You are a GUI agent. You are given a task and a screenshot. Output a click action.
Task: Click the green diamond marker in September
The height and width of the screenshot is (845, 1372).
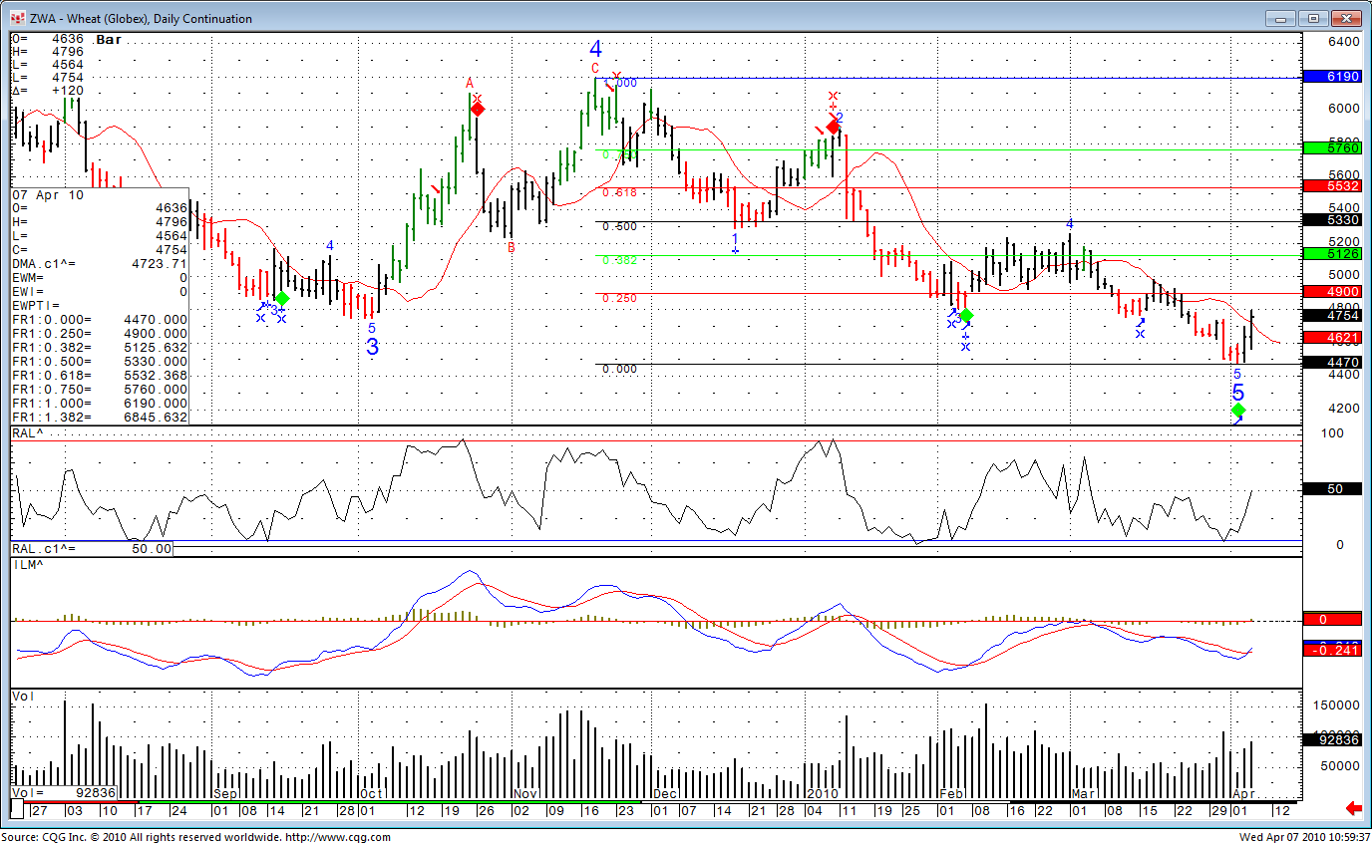(282, 298)
